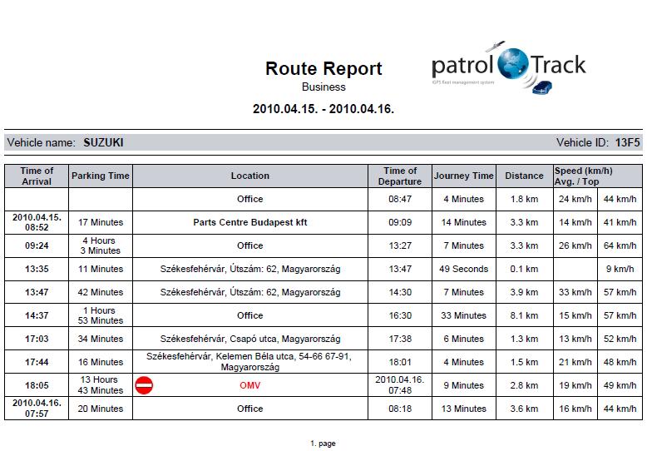Click the Kelemen Béla utca location cell

point(249,362)
